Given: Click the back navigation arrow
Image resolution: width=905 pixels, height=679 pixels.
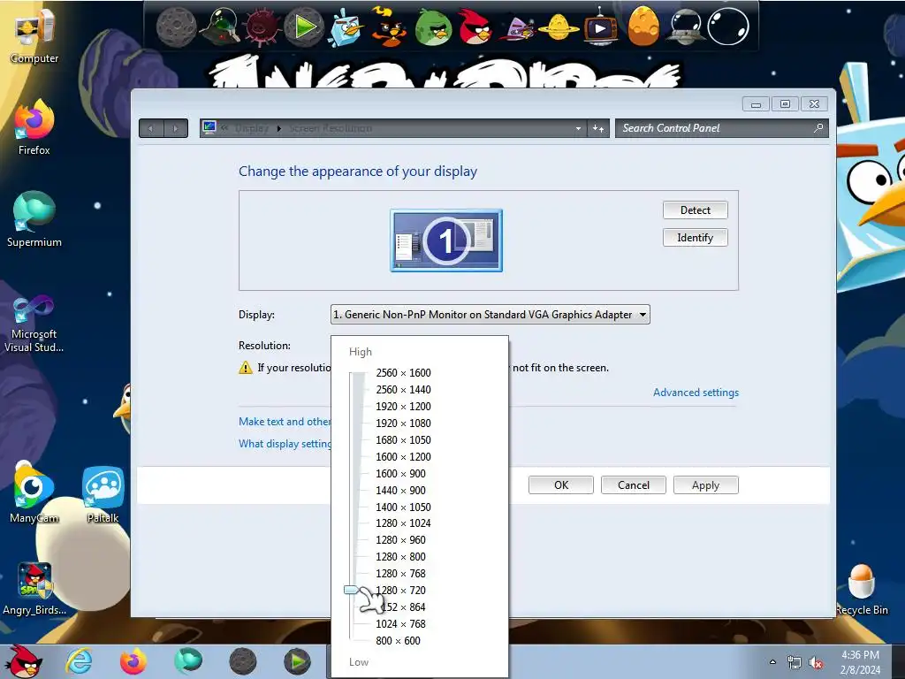Looking at the screenshot, I should [x=151, y=128].
